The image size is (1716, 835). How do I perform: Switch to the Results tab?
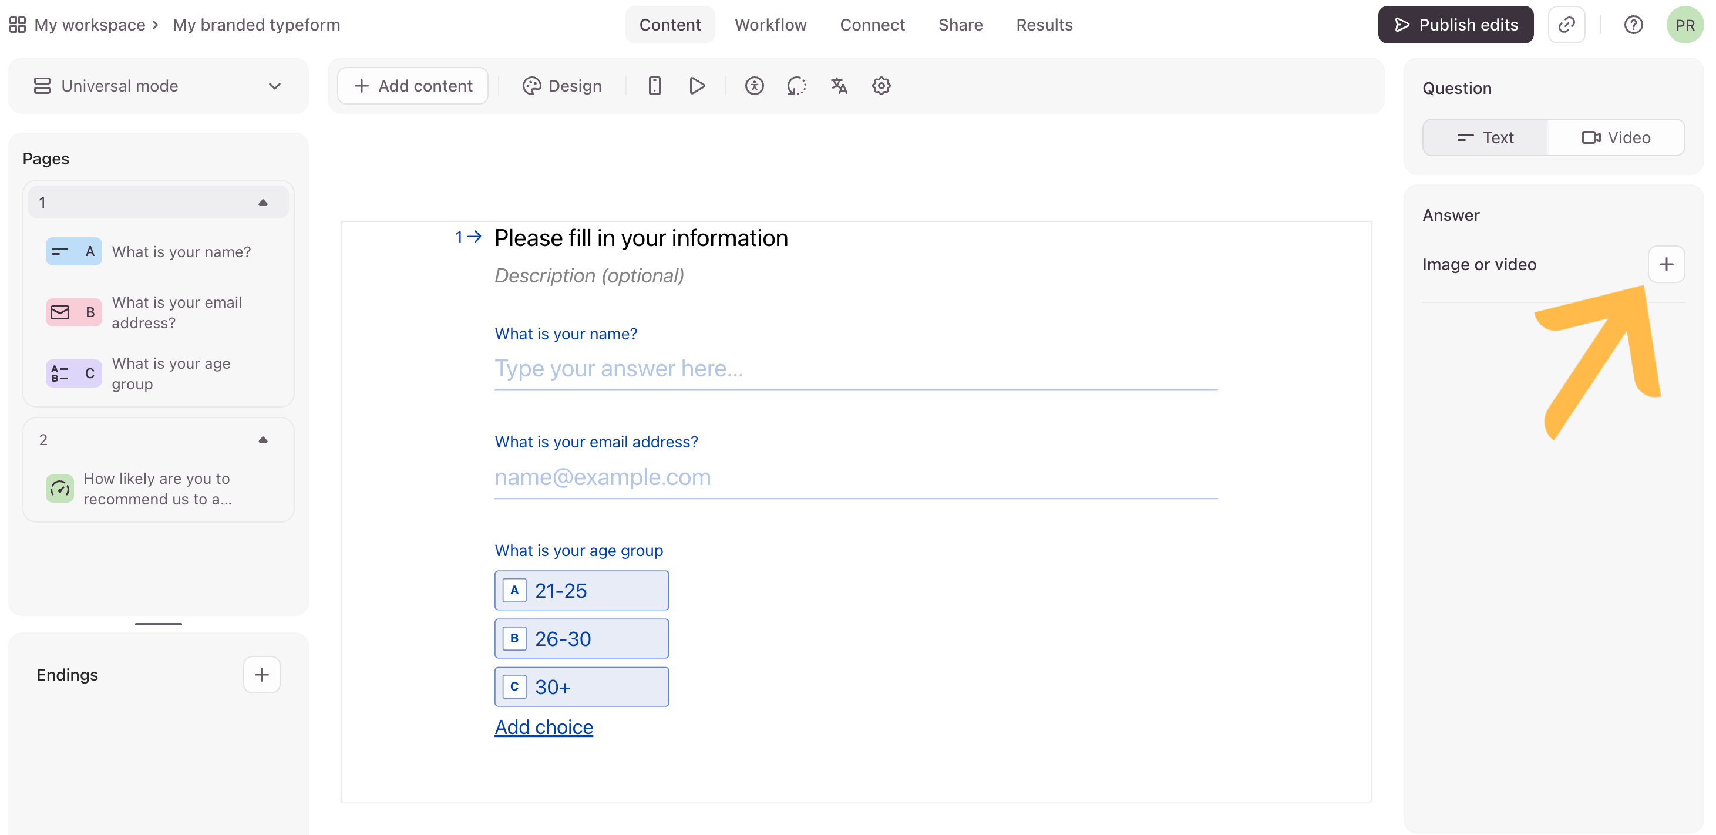(x=1044, y=25)
